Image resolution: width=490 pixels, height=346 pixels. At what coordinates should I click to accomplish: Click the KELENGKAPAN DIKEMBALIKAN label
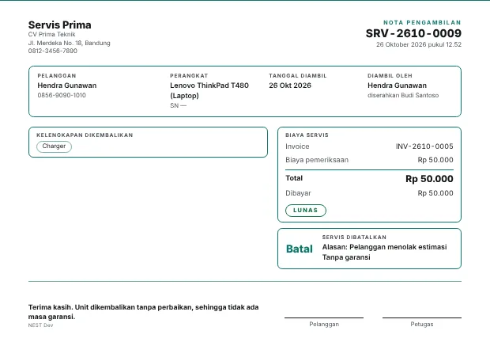coord(85,135)
